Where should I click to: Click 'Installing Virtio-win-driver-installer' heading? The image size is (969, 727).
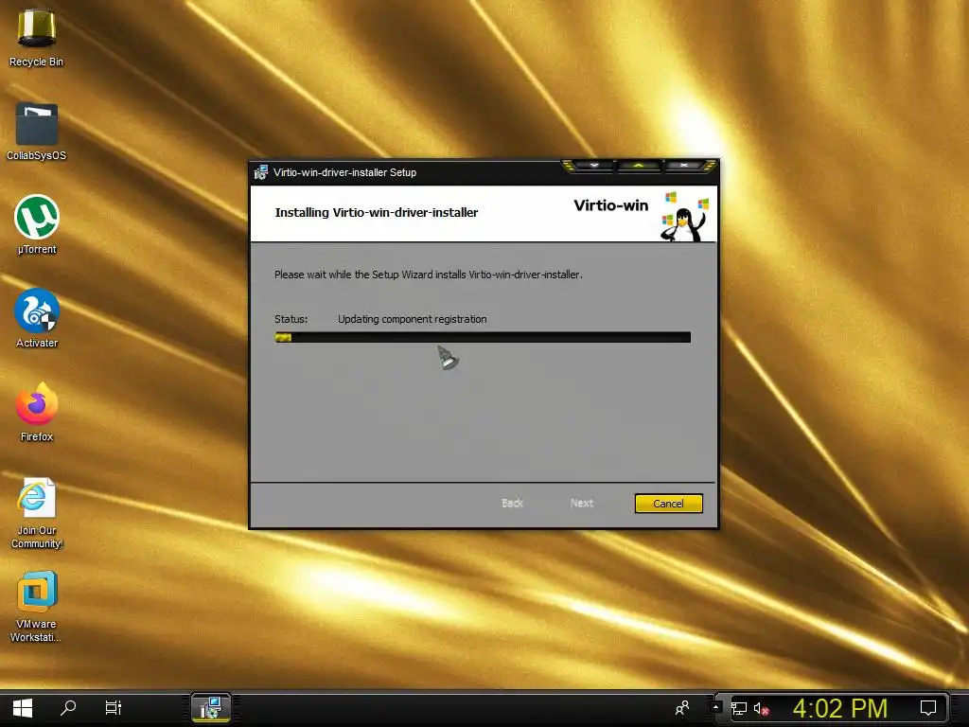point(377,213)
